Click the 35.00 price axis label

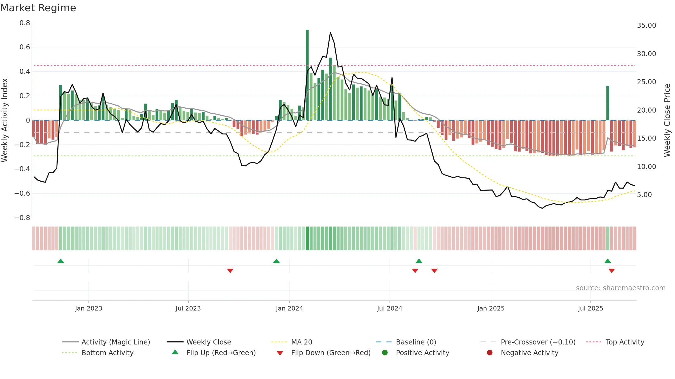tap(646, 26)
